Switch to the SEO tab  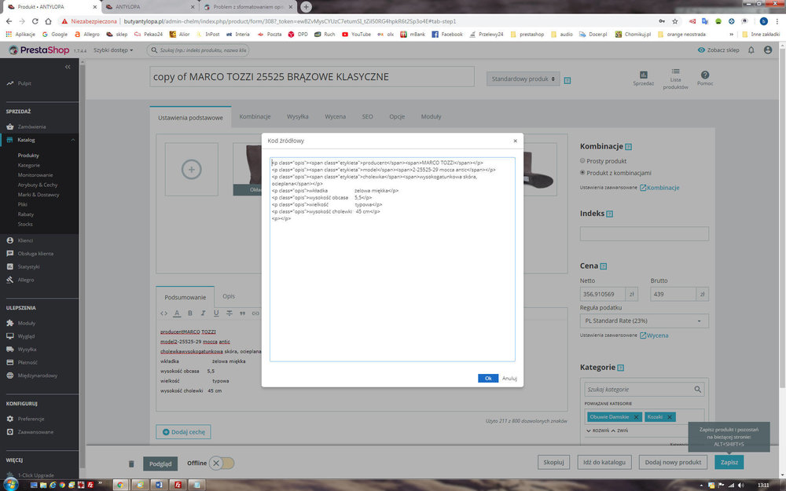(x=367, y=117)
